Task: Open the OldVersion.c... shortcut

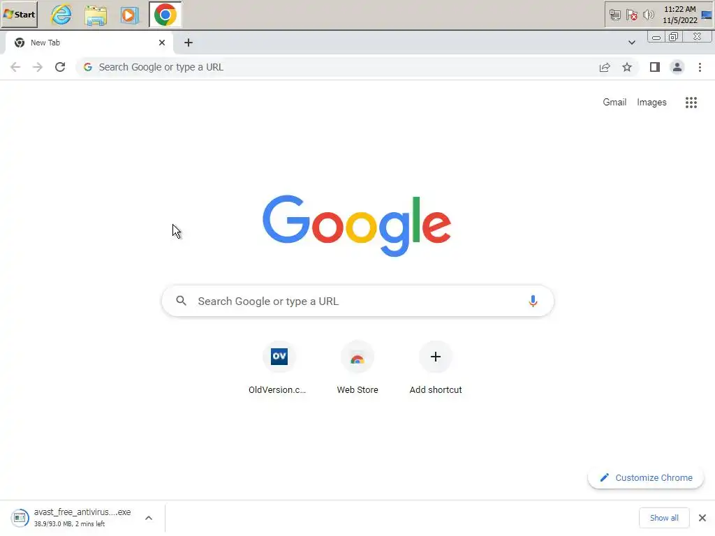Action: 279,368
